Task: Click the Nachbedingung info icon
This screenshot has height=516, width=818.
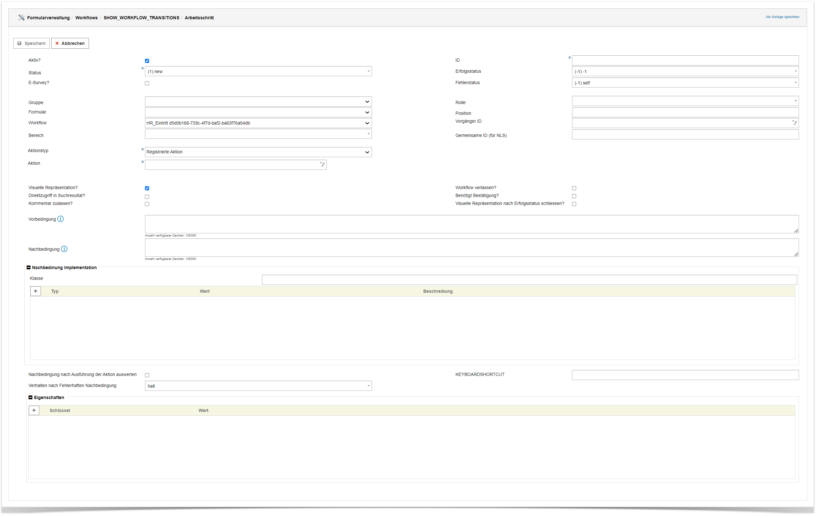Action: click(x=64, y=249)
